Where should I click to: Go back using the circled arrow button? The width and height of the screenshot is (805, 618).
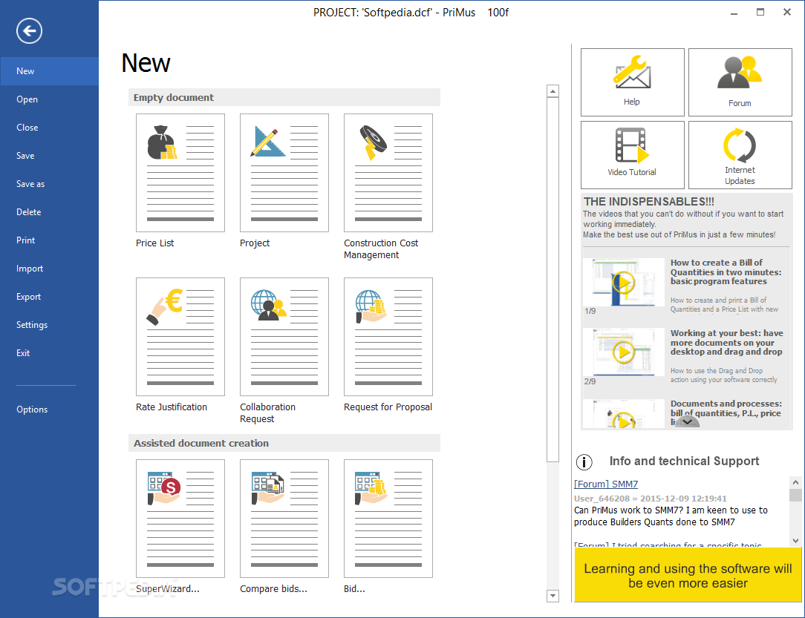point(29,30)
